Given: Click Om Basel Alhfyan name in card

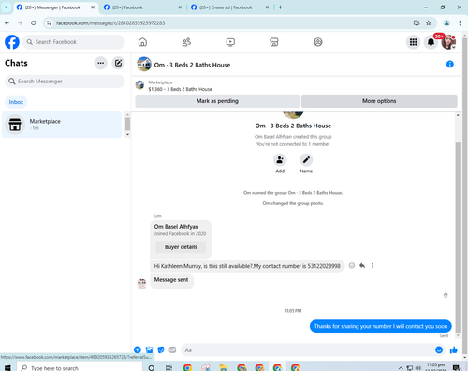Looking at the screenshot, I should click(x=176, y=227).
